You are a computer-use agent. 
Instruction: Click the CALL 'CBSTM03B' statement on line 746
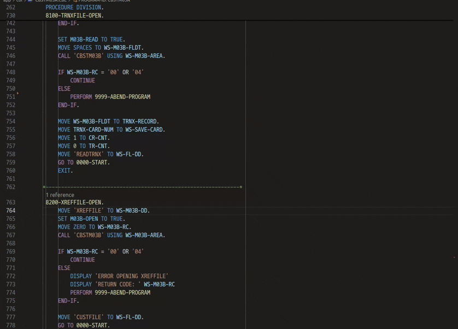coord(111,56)
